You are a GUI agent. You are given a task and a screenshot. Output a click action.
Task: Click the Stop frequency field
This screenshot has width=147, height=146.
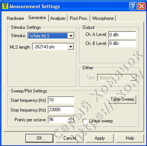(x=61, y=110)
